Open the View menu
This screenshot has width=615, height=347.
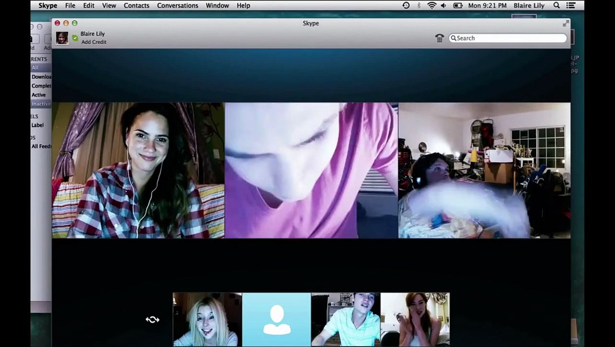point(109,5)
